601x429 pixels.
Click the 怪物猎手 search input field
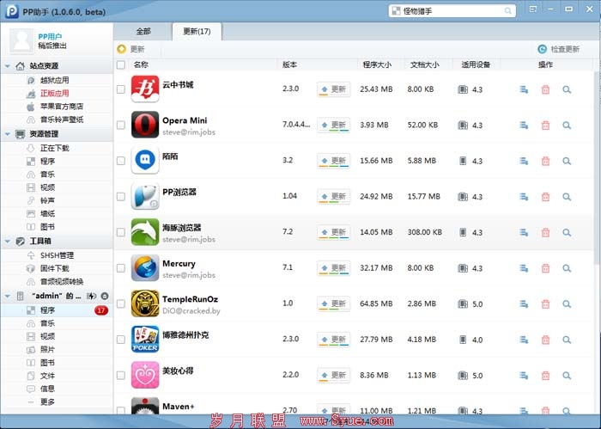coord(452,10)
